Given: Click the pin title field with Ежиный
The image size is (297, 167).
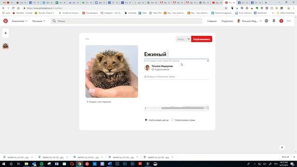Looking at the screenshot, I should (x=176, y=54).
